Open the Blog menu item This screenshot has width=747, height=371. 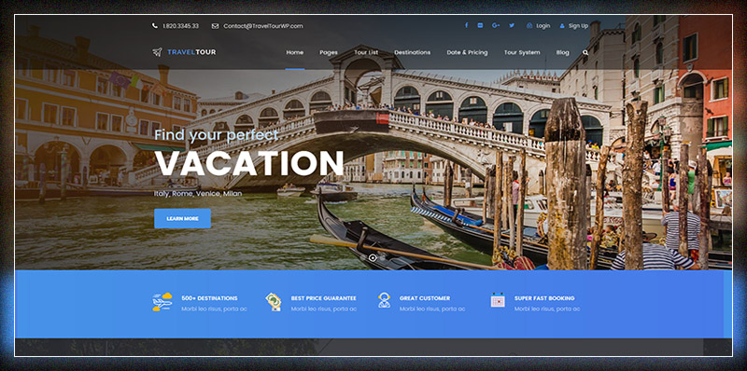[563, 53]
